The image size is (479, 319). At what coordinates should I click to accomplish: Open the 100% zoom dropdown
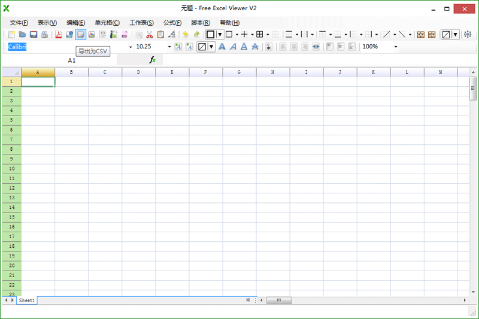396,47
